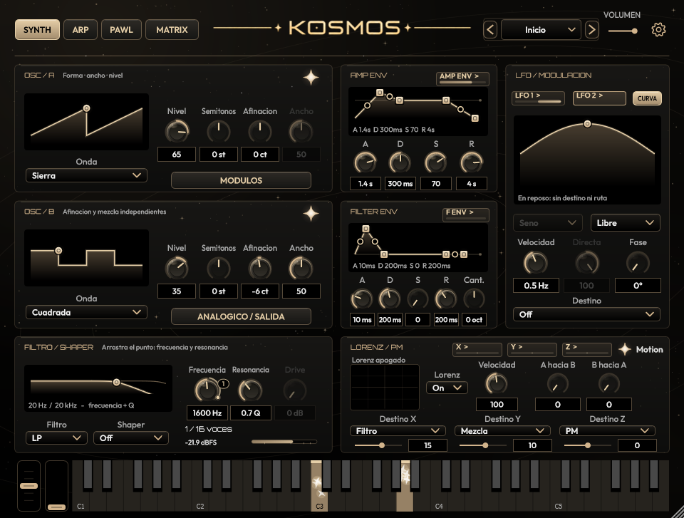Image resolution: width=684 pixels, height=518 pixels.
Task: Open the Destino Y Mezcla dropdown
Action: pyautogui.click(x=502, y=431)
